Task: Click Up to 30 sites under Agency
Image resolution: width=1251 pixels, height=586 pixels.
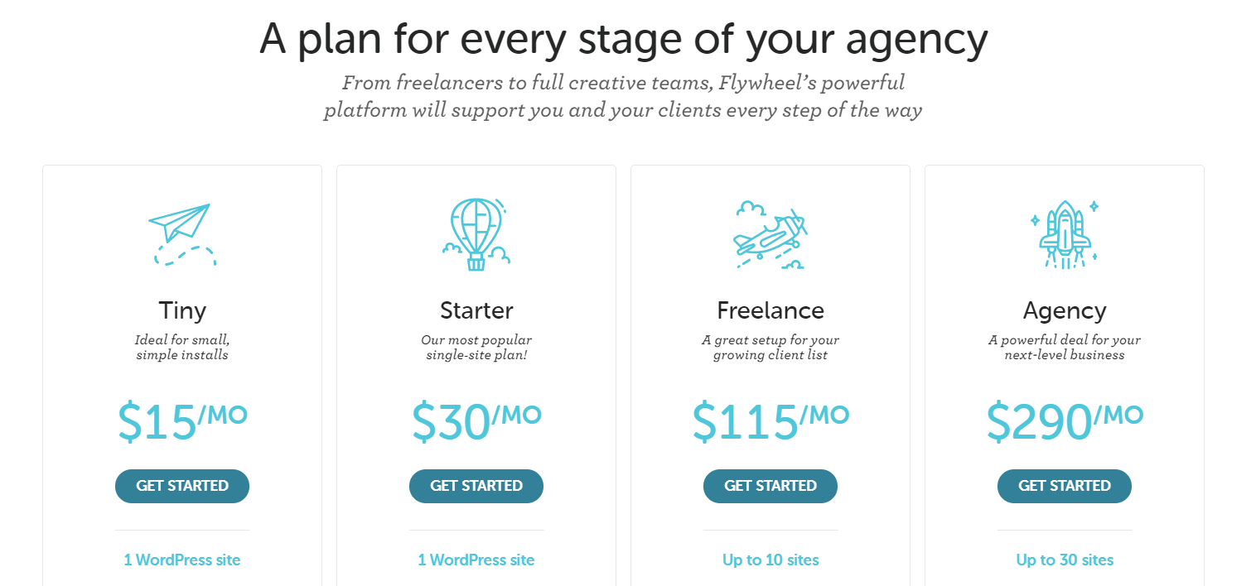Action: [1064, 560]
